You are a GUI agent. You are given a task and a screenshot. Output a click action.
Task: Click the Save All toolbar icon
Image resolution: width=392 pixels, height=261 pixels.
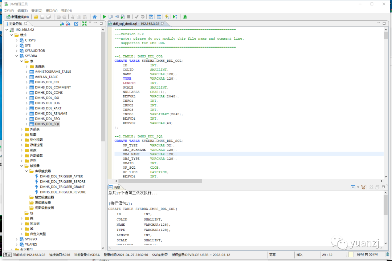(49, 17)
